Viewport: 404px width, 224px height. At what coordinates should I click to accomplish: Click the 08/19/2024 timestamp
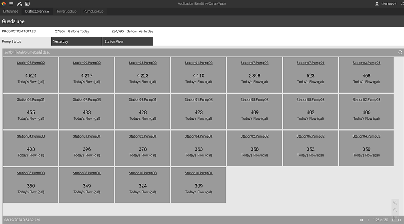(22, 220)
